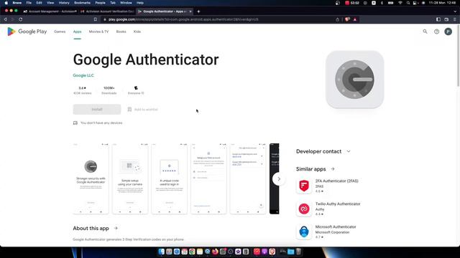Toggle the browser sidebar panel icon

pos(438,19)
